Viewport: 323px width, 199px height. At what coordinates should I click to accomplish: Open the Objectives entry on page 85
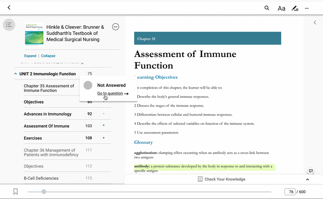click(x=34, y=102)
